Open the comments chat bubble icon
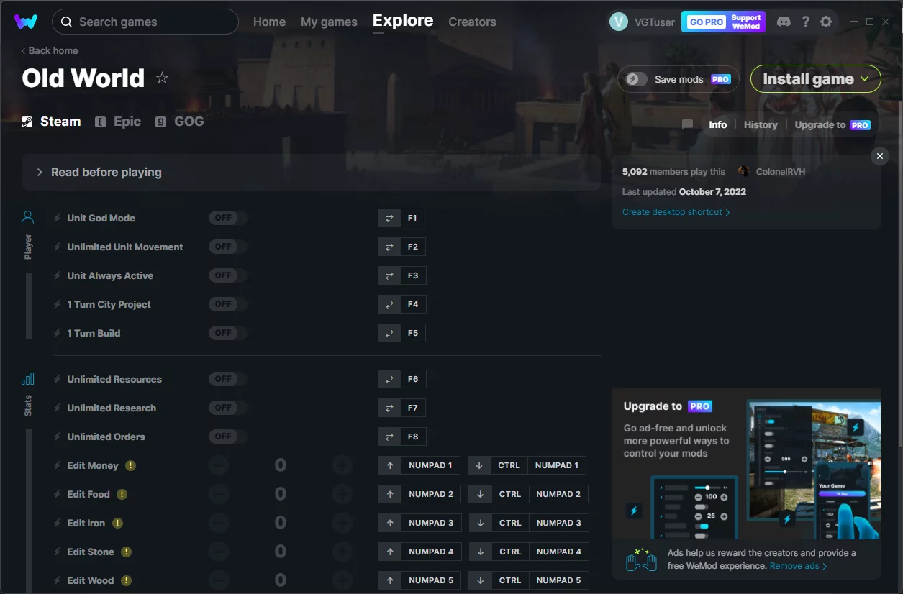This screenshot has height=594, width=903. [687, 124]
